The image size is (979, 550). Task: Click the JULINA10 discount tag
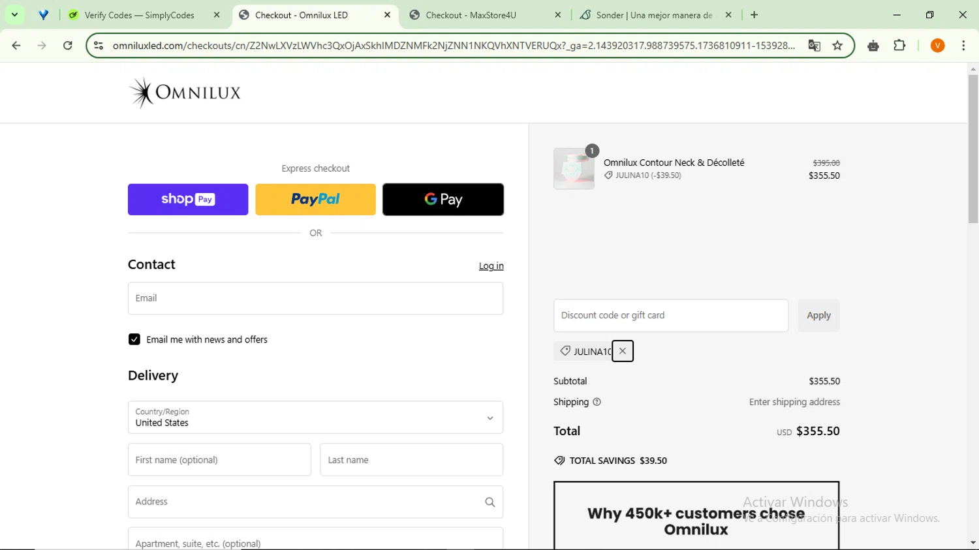pos(583,351)
